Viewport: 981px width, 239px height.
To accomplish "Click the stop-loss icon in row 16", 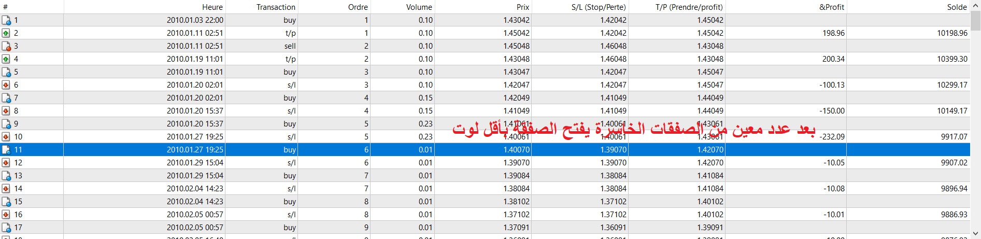I will pyautogui.click(x=6, y=215).
